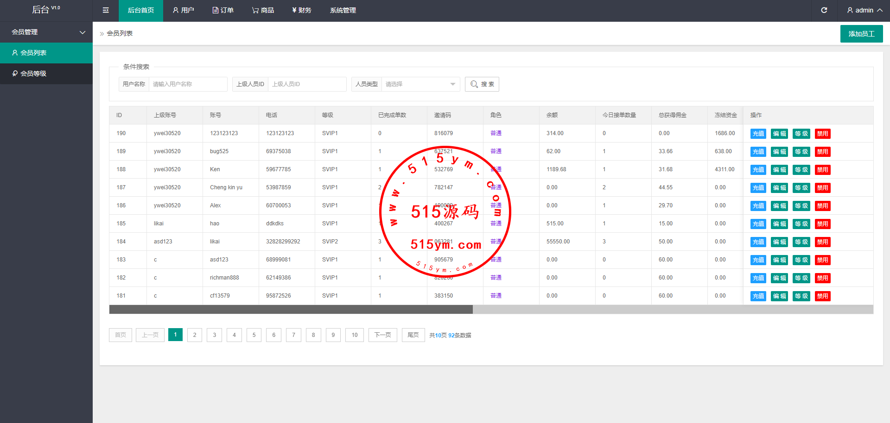Click the 搜索 magnifier search button
Image resolution: width=890 pixels, height=423 pixels.
482,84
